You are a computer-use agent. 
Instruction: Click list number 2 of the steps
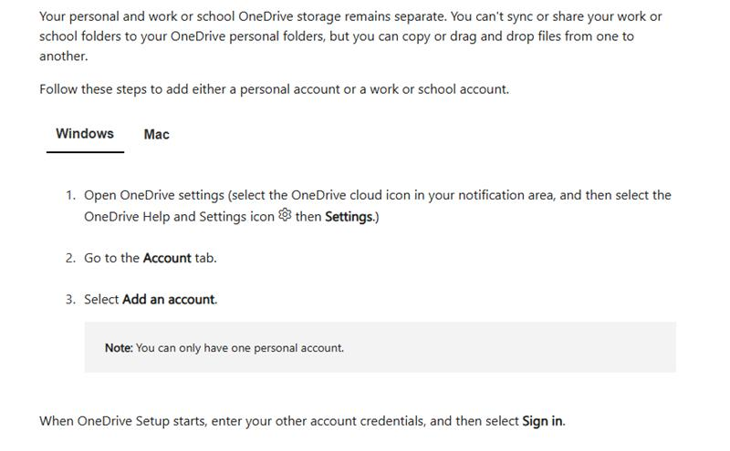pyautogui.click(x=70, y=258)
